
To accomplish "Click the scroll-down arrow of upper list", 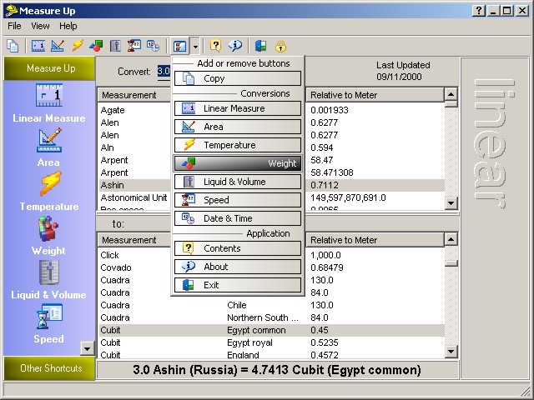I will tap(451, 203).
